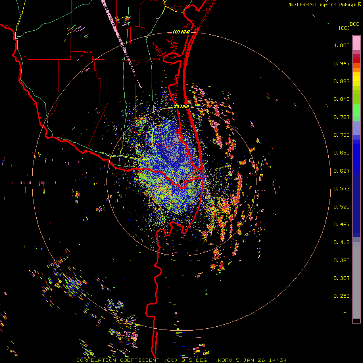The image size is (363, 363).
Task: Click the black KBRO radar site dot
Action: 182,181
